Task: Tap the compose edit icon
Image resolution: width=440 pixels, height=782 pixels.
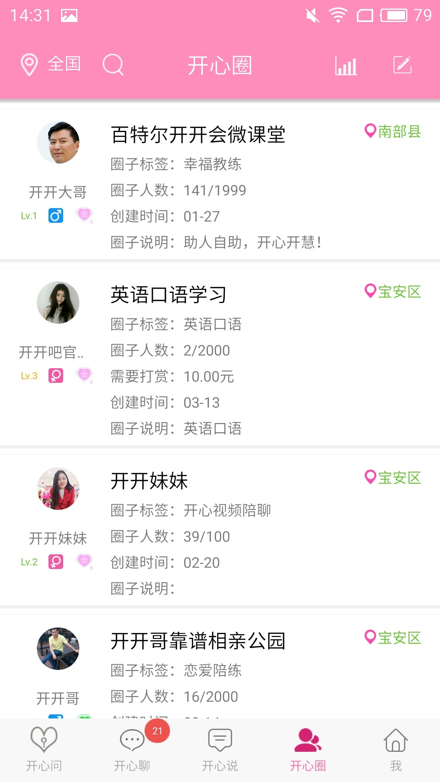Action: point(403,65)
